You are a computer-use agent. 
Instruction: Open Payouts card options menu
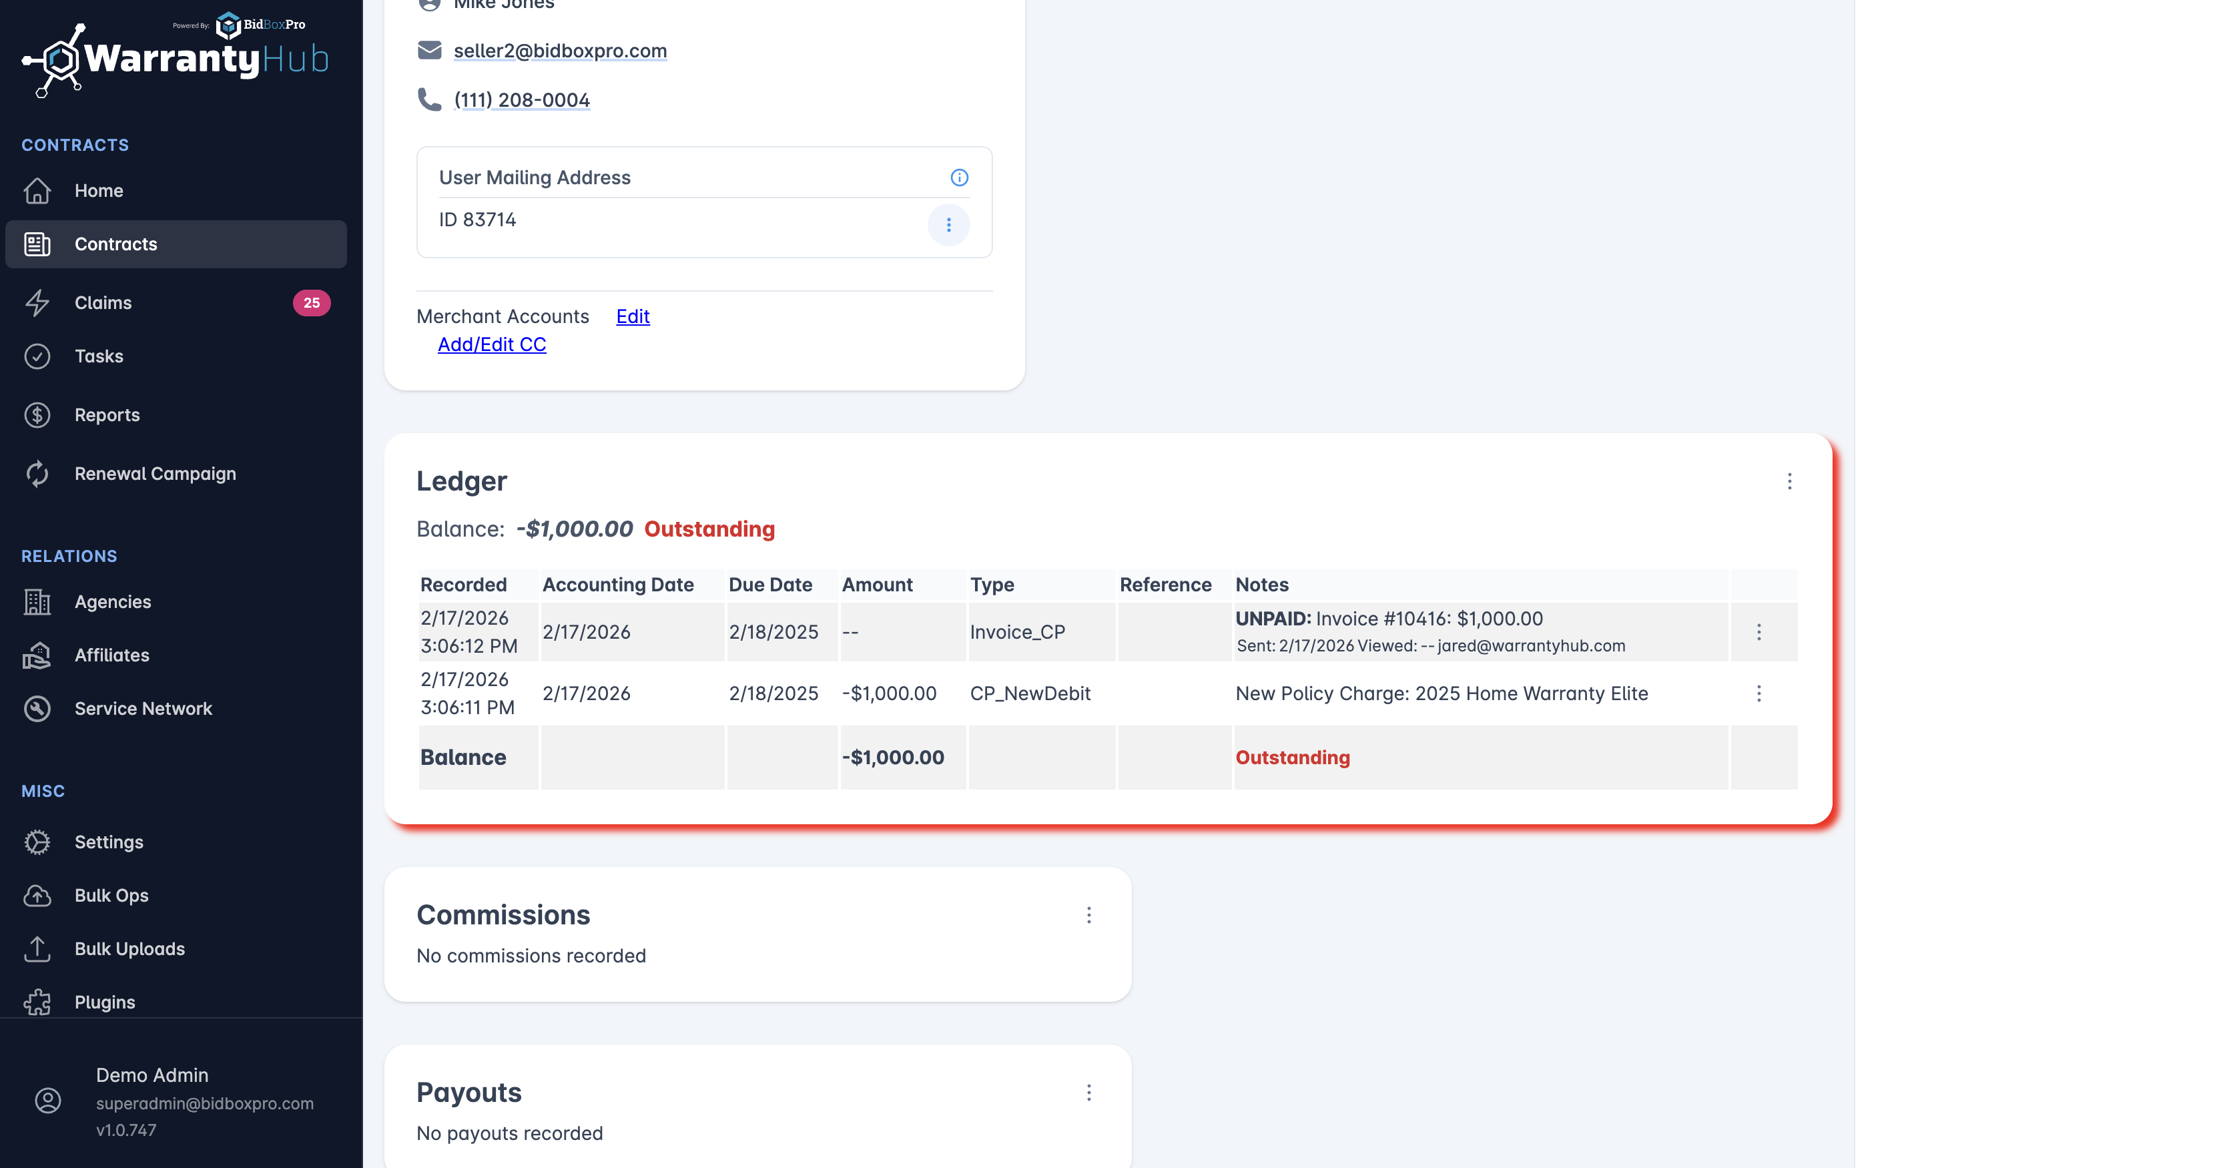1088,1093
